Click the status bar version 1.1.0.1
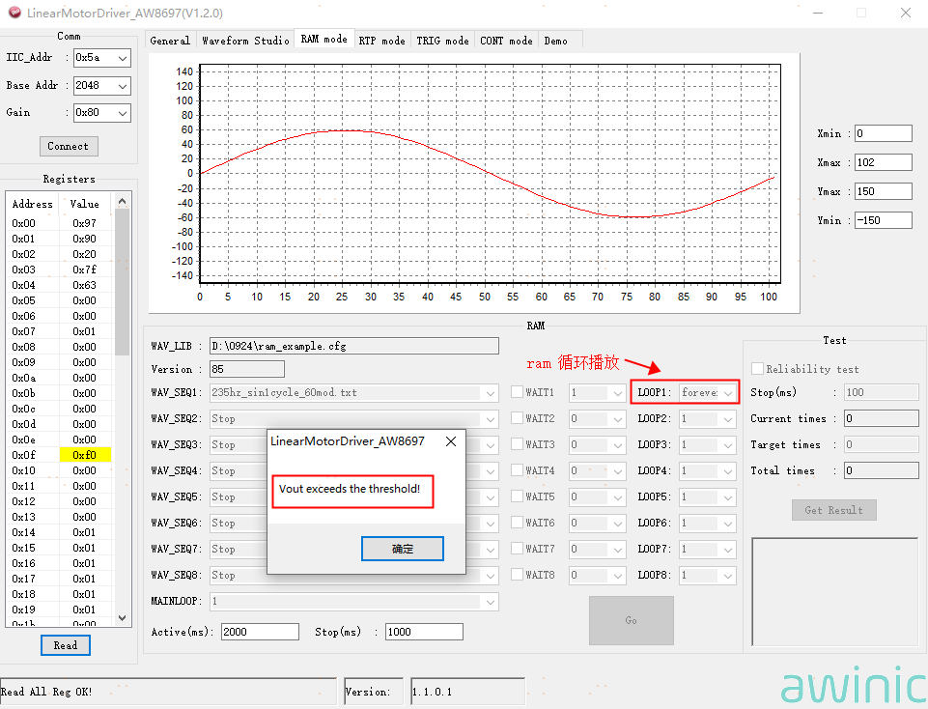Viewport: 928px width, 709px height. click(x=432, y=692)
